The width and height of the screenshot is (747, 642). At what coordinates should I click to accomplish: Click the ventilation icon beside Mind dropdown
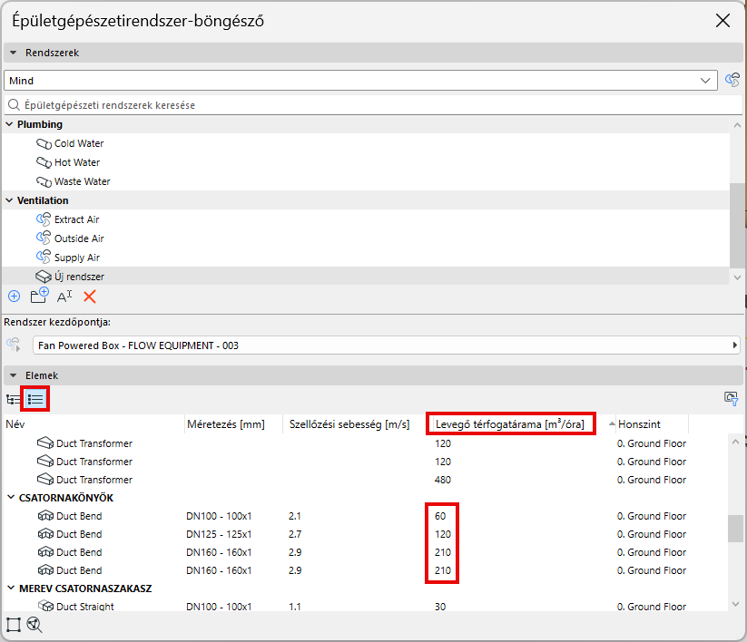732,80
